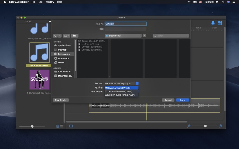
Task: Click the US flag input source icon
Action: pos(200,2)
